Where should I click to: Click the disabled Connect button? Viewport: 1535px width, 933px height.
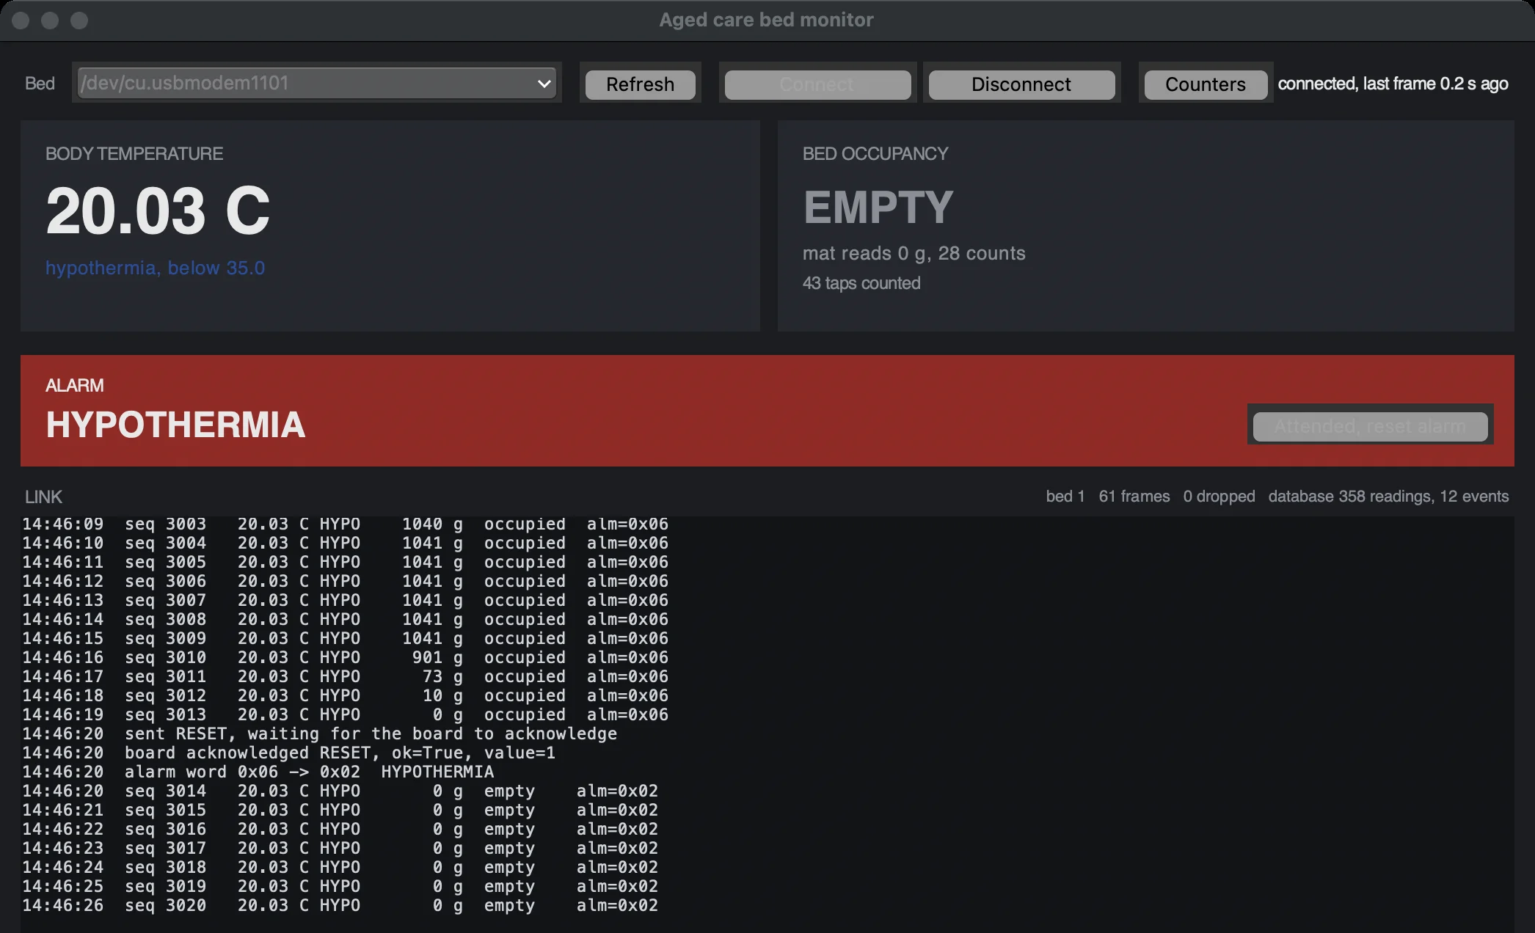click(x=817, y=84)
